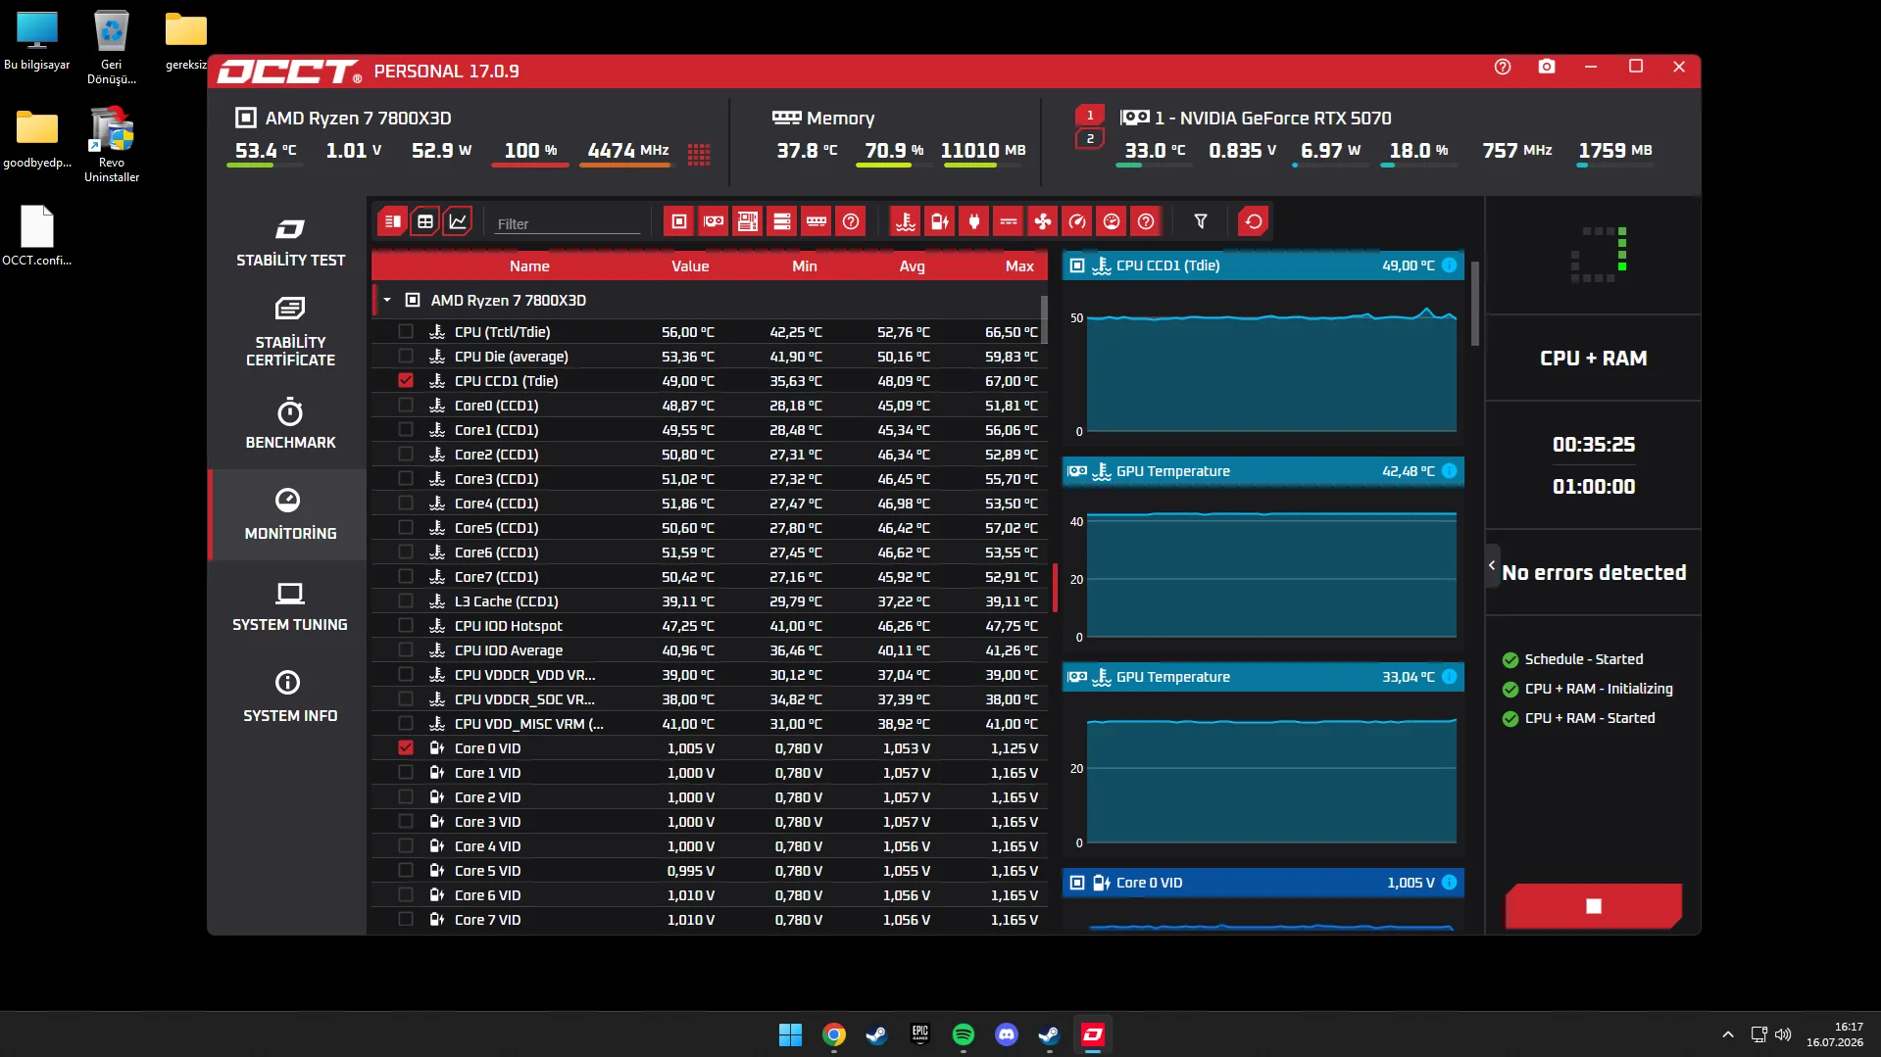Open the CPU per-core grid icon
1881x1057 pixels.
[699, 154]
